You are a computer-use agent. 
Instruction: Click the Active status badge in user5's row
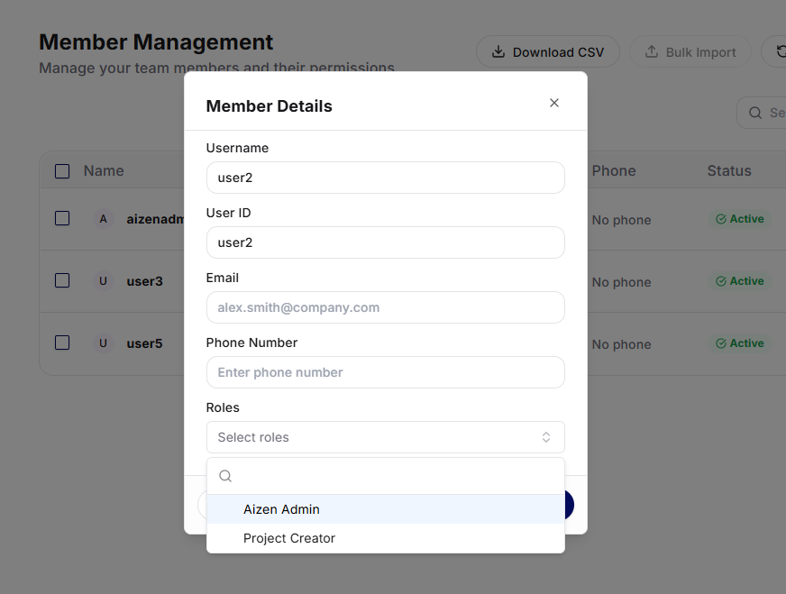coord(739,343)
